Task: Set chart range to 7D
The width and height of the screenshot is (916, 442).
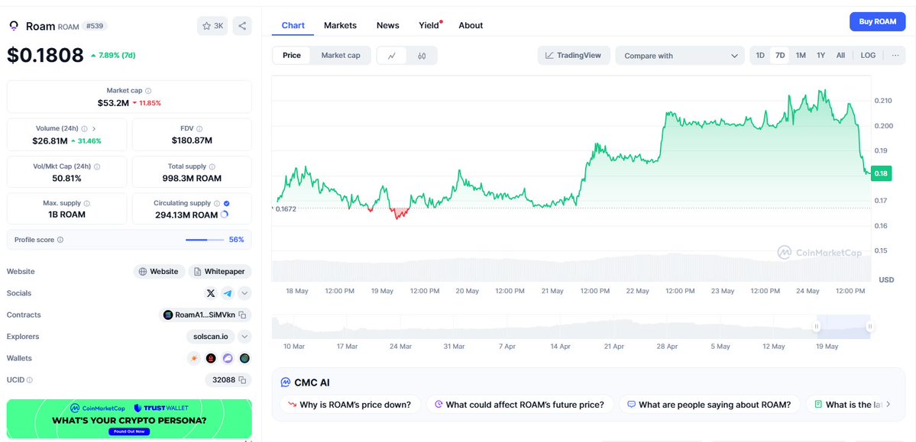Action: coord(780,56)
